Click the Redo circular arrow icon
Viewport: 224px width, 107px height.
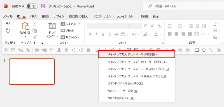point(8,31)
